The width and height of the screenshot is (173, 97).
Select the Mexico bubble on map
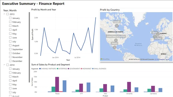[115, 47]
